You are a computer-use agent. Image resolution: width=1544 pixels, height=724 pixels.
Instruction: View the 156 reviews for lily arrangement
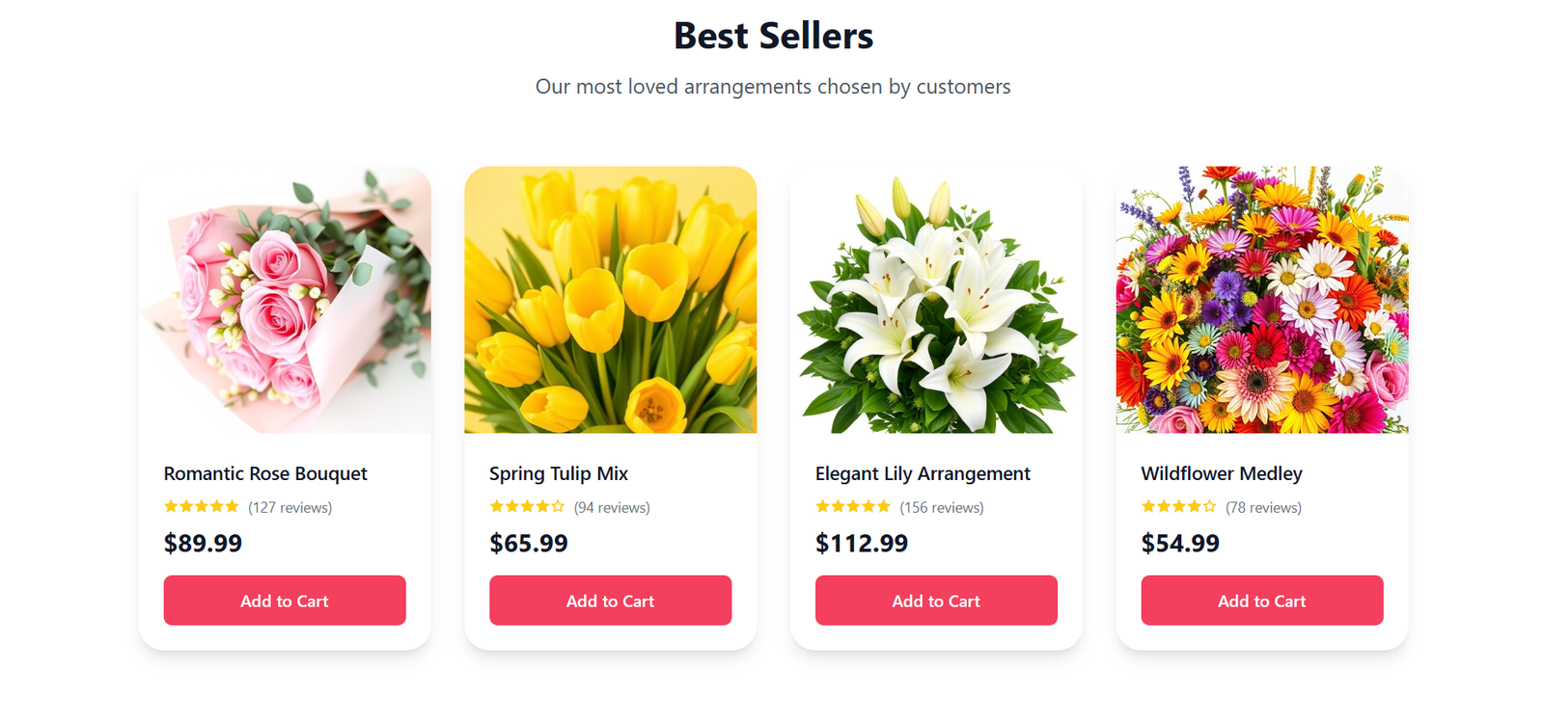(942, 508)
